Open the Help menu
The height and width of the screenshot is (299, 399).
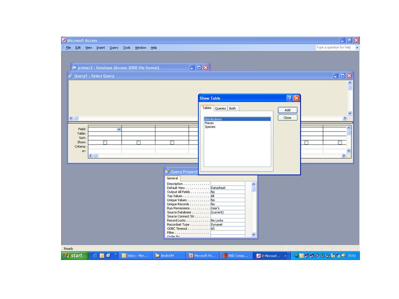(154, 47)
